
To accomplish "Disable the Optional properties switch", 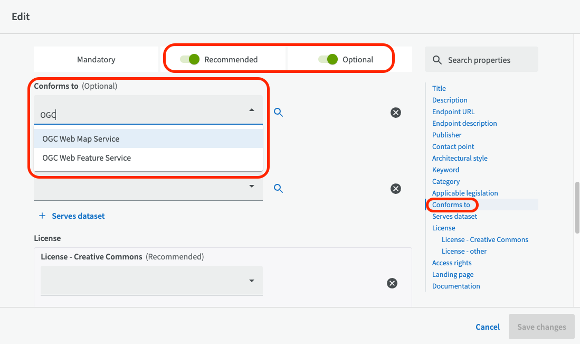I will click(328, 59).
